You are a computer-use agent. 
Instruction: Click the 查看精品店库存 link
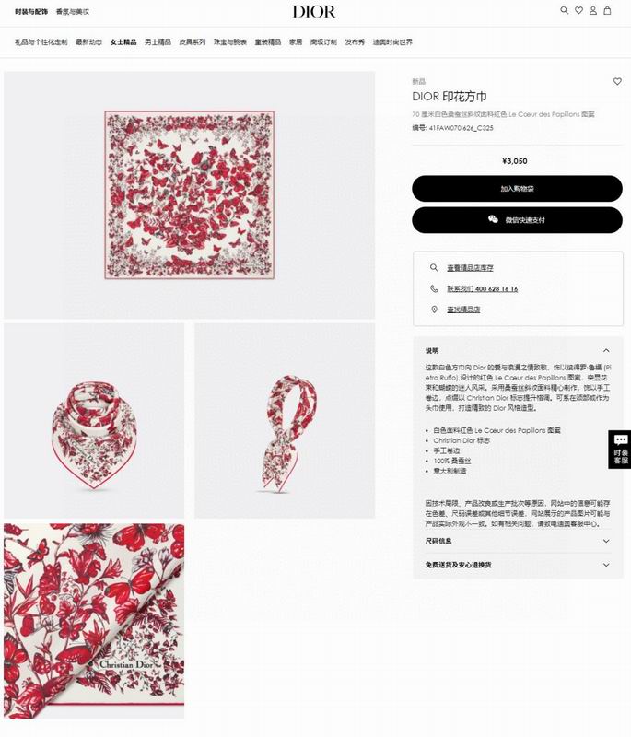pos(470,268)
